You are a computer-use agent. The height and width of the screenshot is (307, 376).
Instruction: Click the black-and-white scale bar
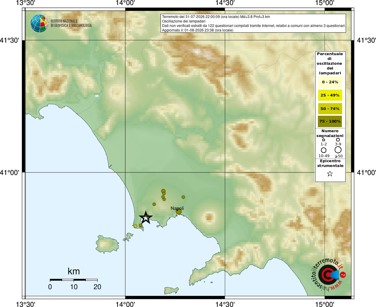click(74, 280)
